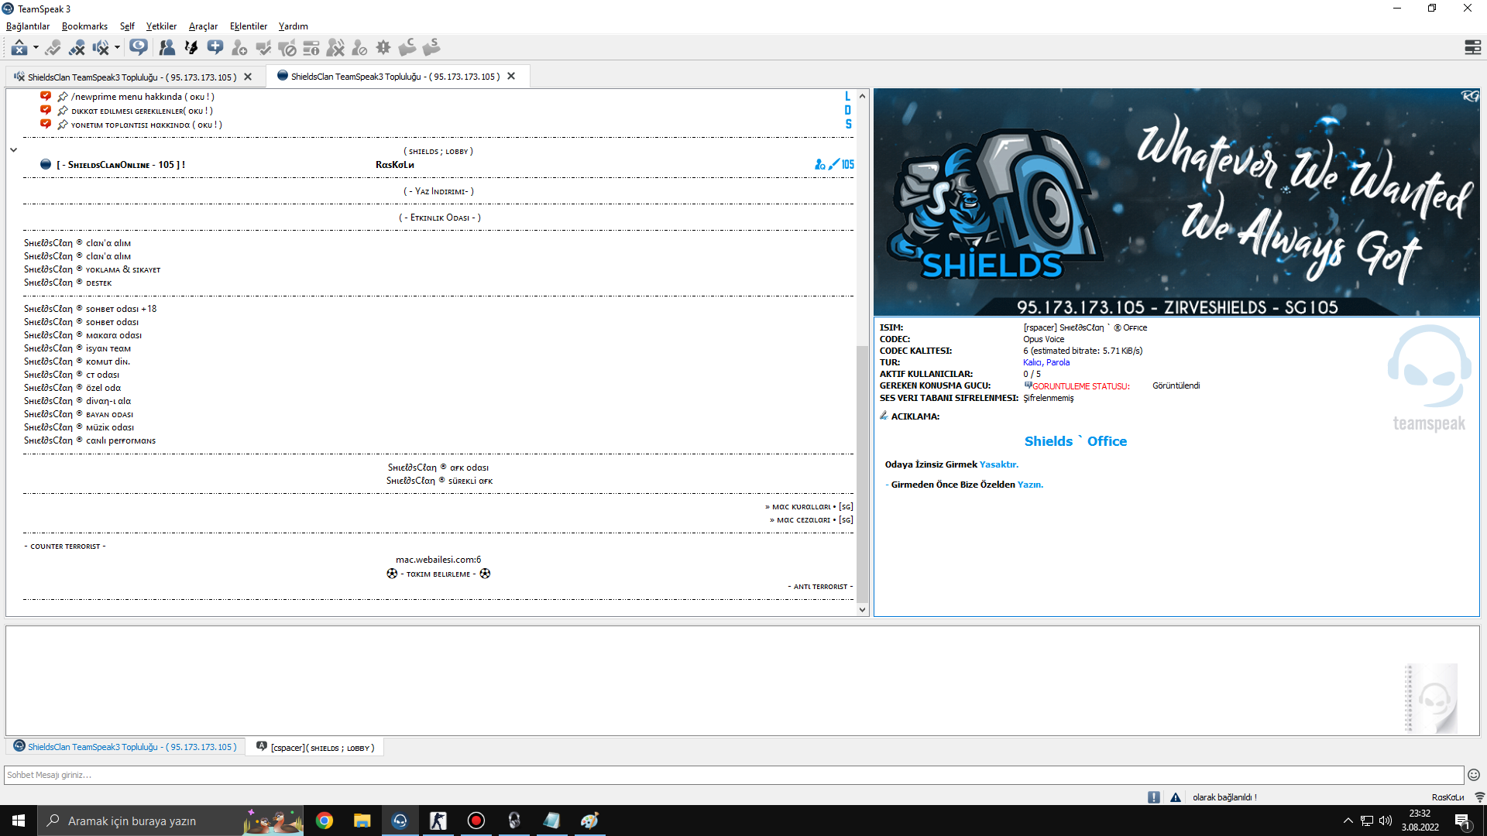The height and width of the screenshot is (836, 1487).
Task: Click the server info toolbar icon
Action: click(311, 48)
